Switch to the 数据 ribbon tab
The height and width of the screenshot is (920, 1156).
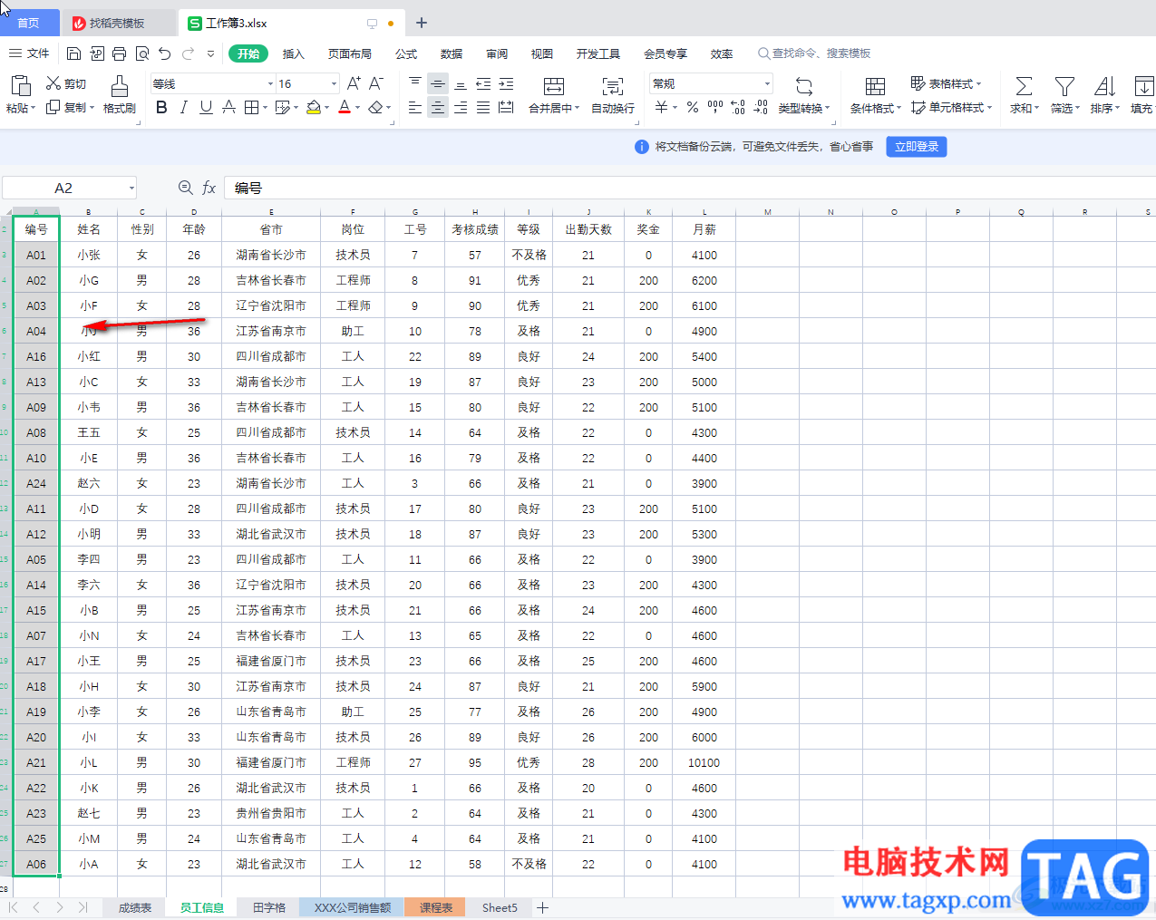point(452,53)
